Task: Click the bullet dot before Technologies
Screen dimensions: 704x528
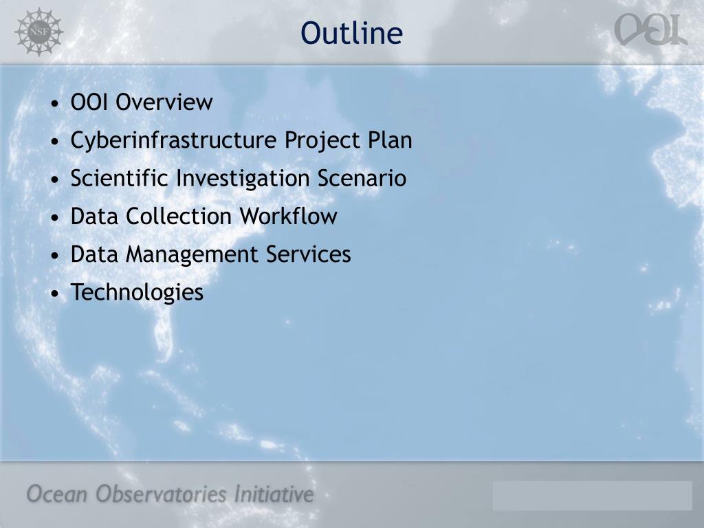Action: [x=55, y=294]
